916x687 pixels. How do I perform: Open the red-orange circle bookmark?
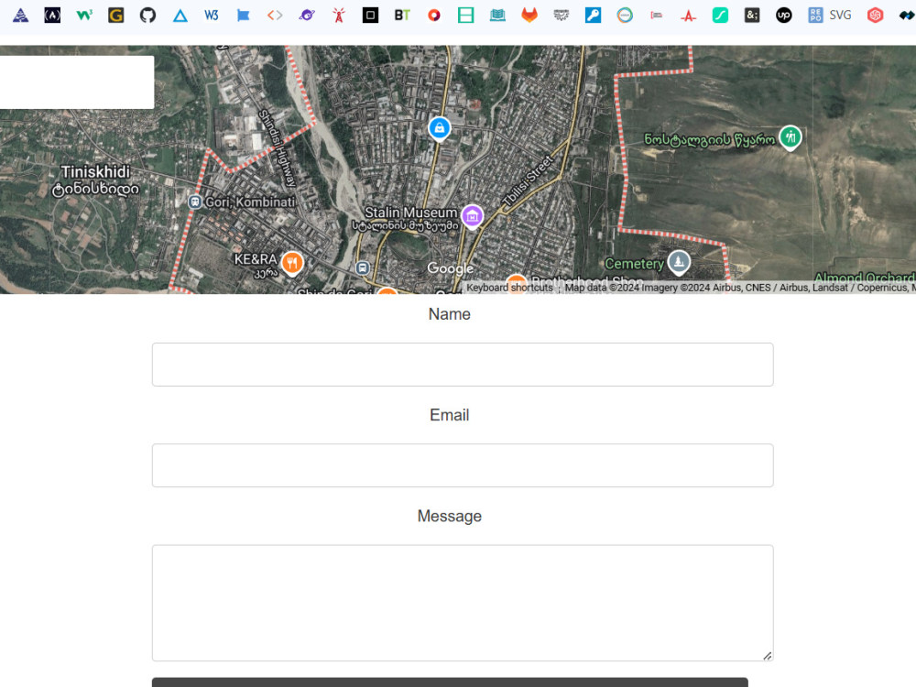434,16
